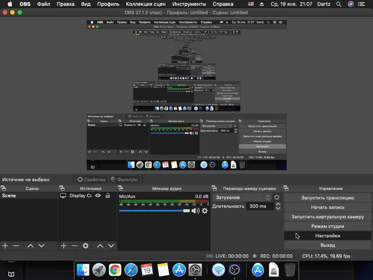
Task: Toggle lock on Display Capture source
Action: [108, 196]
